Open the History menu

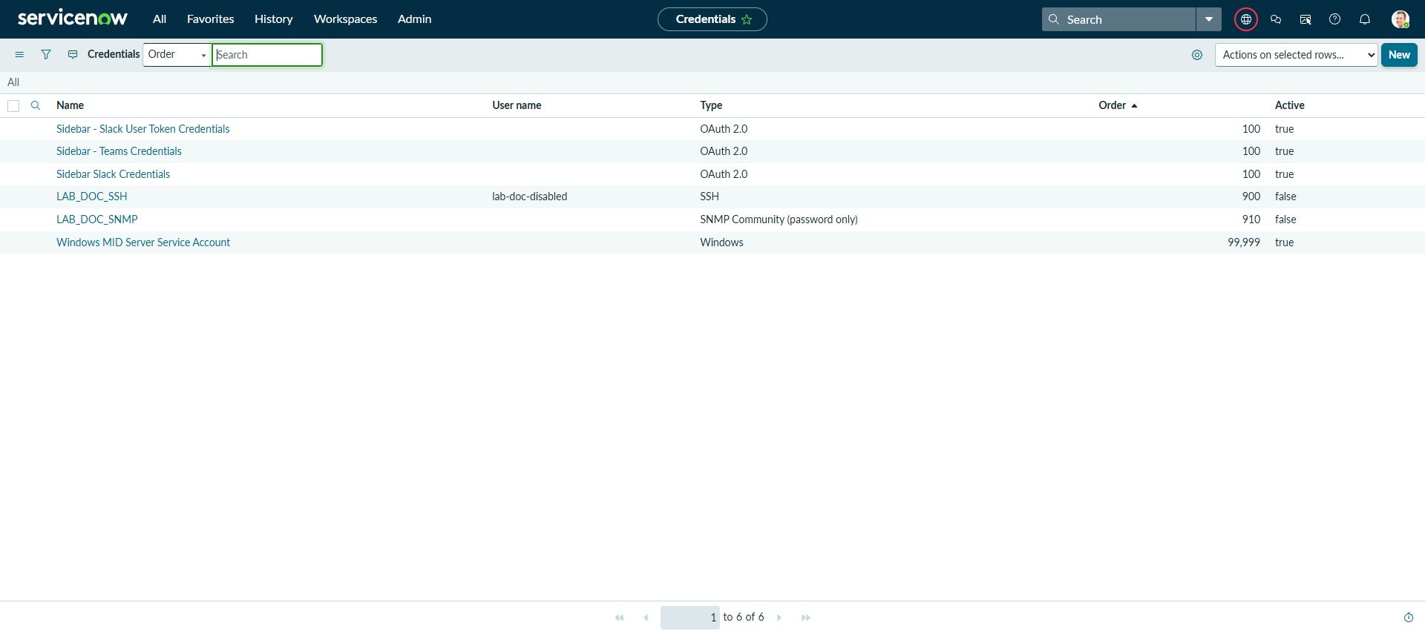[x=274, y=19]
